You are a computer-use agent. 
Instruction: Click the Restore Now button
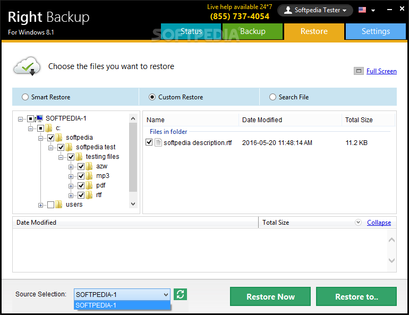[x=270, y=296]
